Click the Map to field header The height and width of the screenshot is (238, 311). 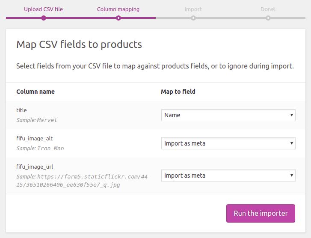178,92
